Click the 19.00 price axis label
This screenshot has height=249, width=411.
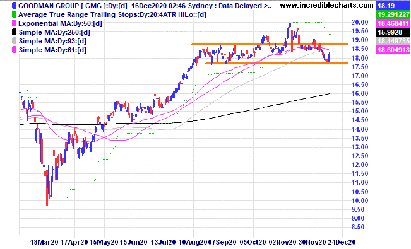pos(360,40)
